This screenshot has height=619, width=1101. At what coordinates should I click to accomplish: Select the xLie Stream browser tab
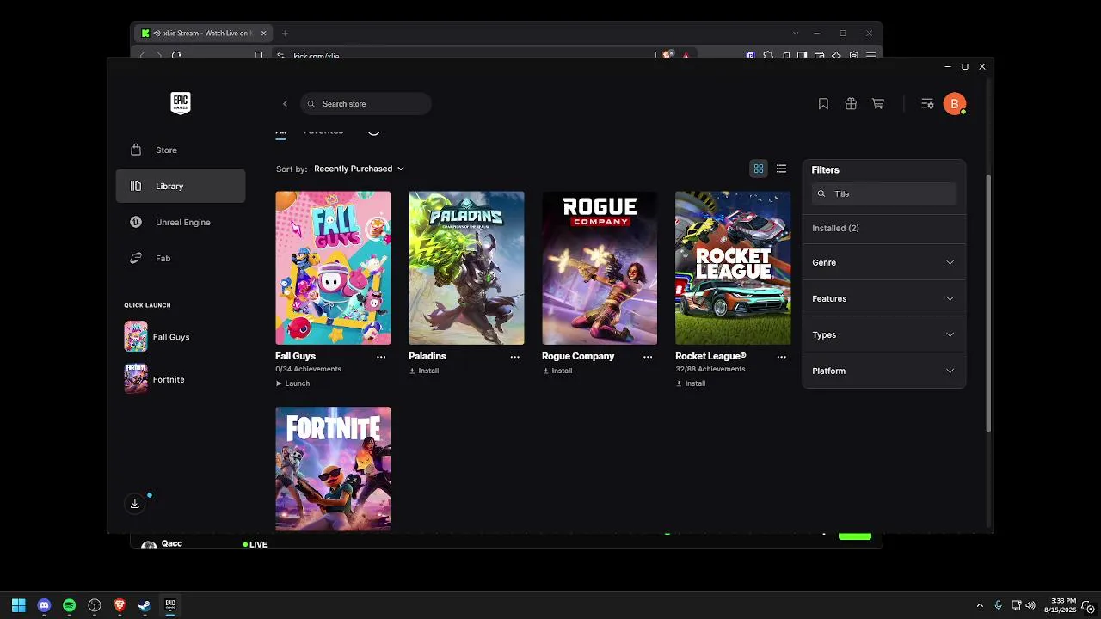pos(204,34)
